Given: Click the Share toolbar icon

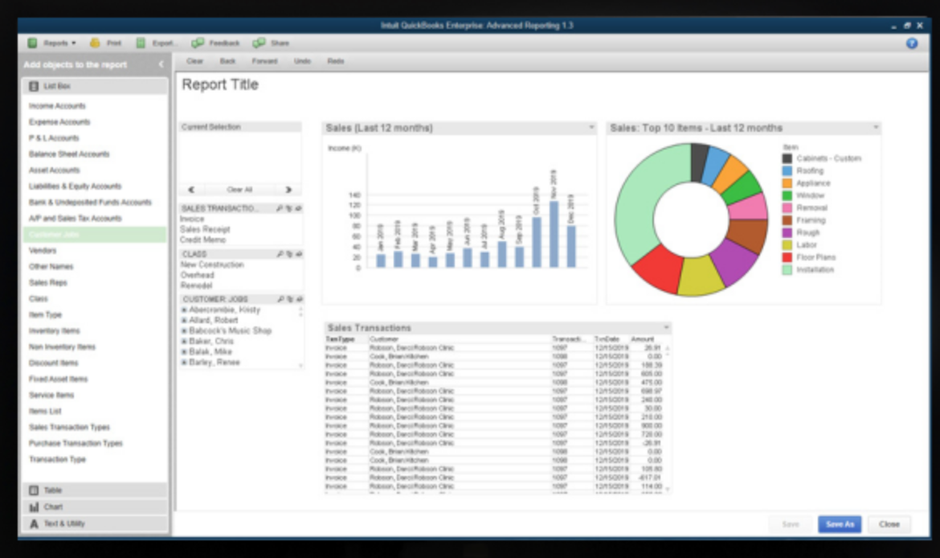Looking at the screenshot, I should coord(259,43).
